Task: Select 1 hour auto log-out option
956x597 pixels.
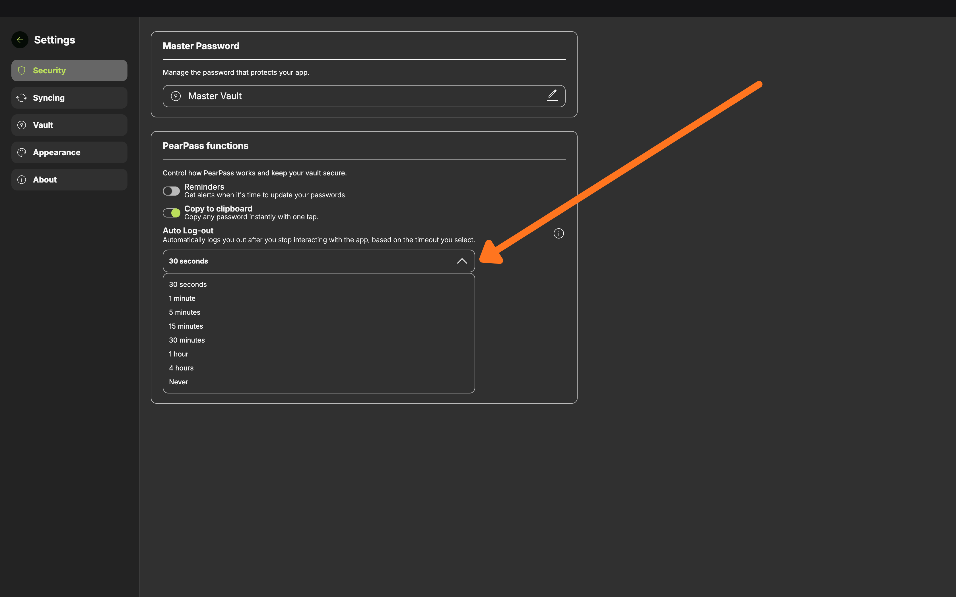Action: click(179, 354)
